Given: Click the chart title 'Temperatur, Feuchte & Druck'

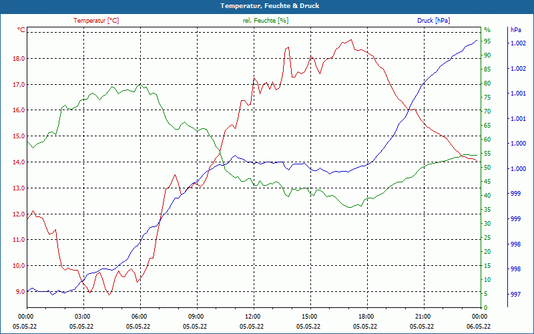Looking at the screenshot, I should (x=270, y=6).
